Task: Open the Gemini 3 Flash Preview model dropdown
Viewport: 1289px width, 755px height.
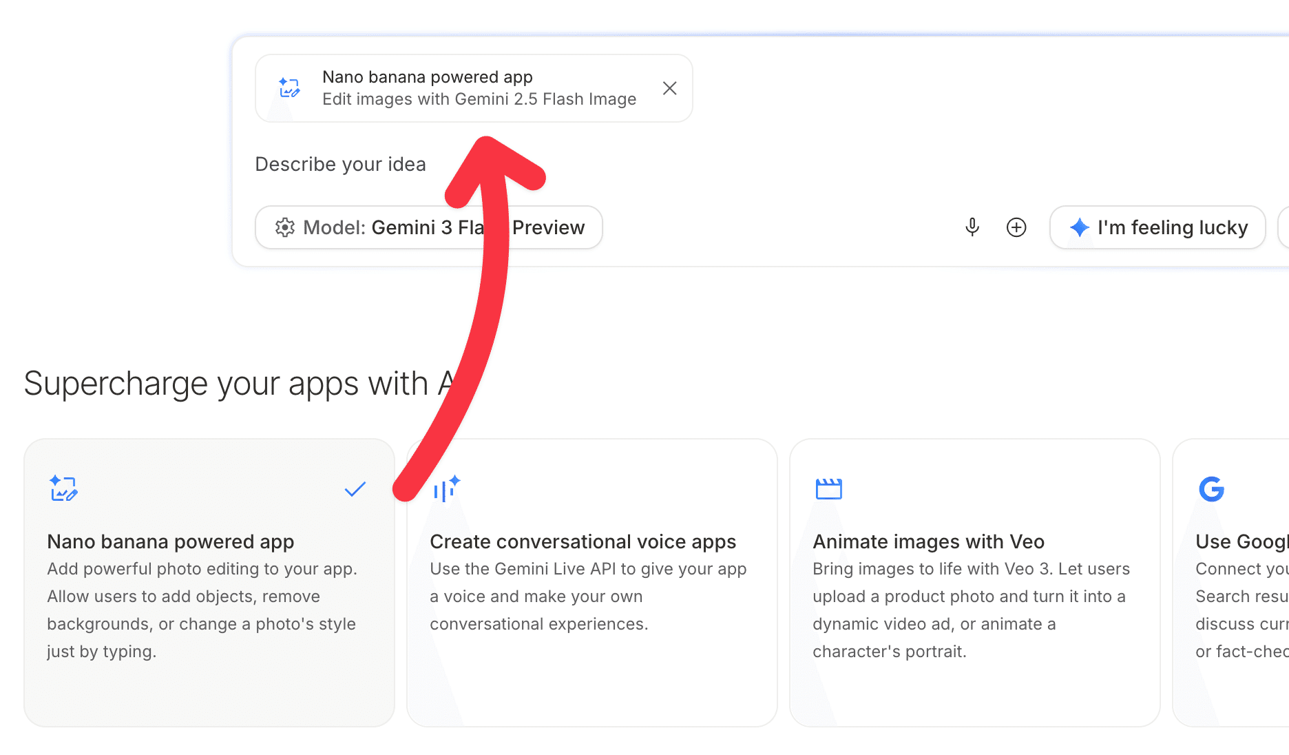Action: tap(428, 227)
